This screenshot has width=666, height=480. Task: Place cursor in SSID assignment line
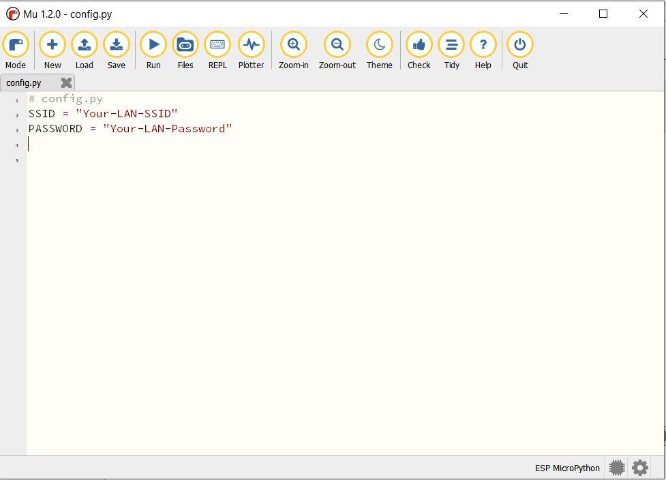[x=103, y=114]
